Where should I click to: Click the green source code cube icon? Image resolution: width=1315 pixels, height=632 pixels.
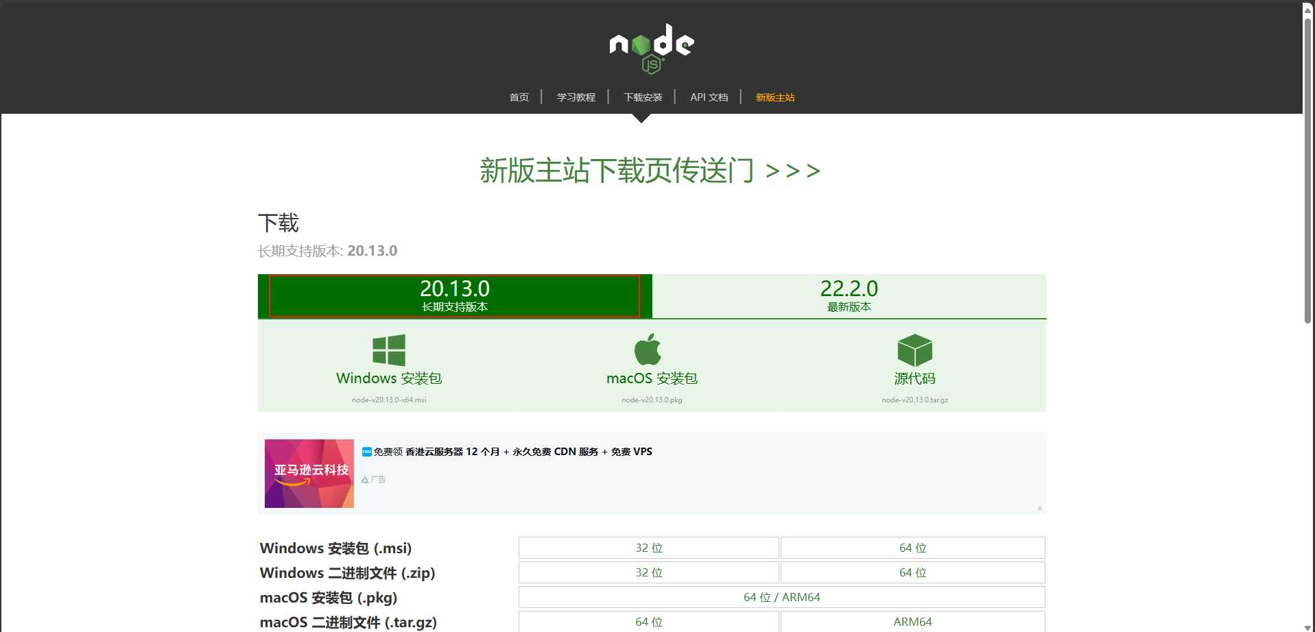click(x=914, y=350)
